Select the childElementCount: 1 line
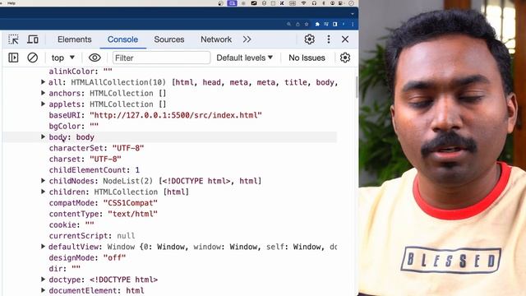 point(95,170)
